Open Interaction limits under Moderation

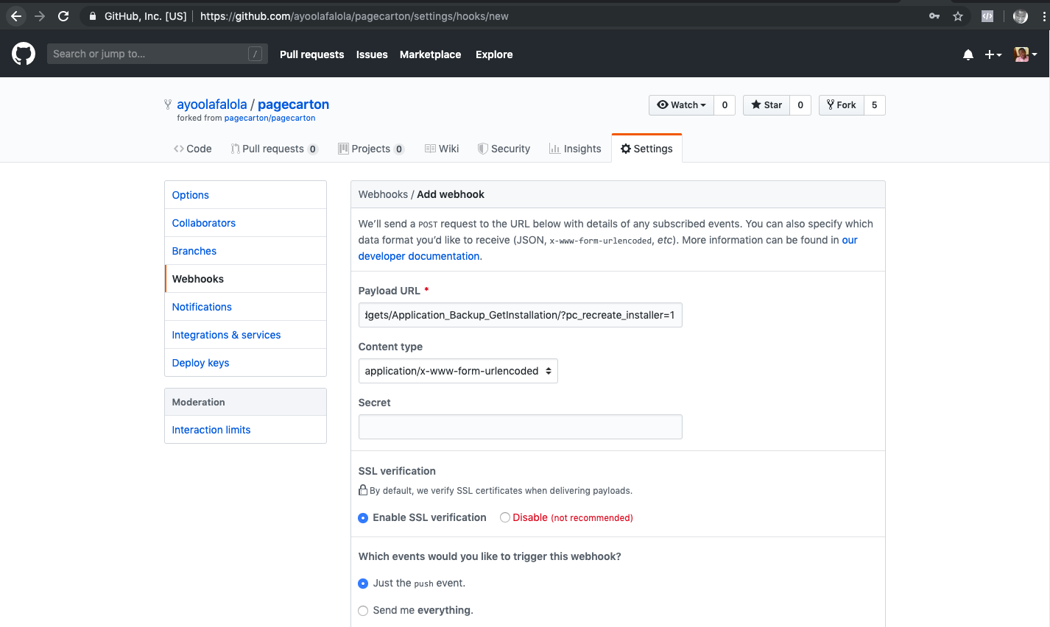[x=245, y=430]
